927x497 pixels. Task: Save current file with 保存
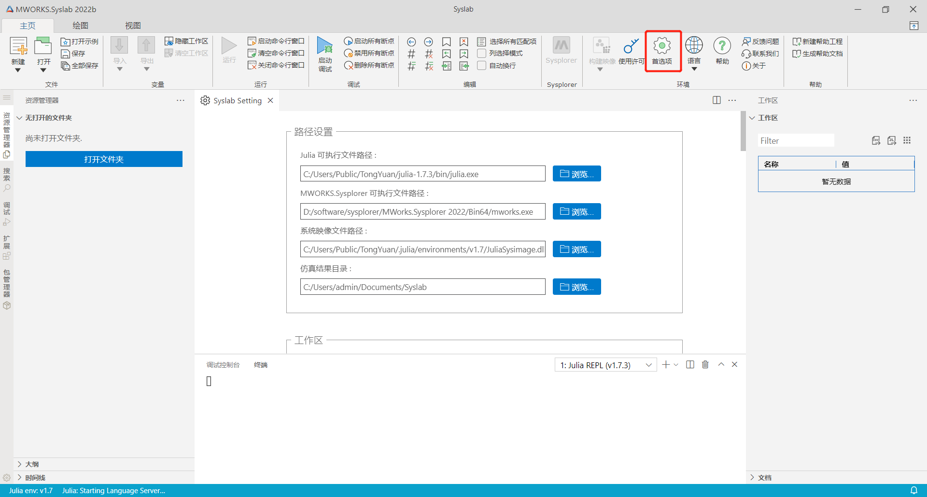(73, 54)
